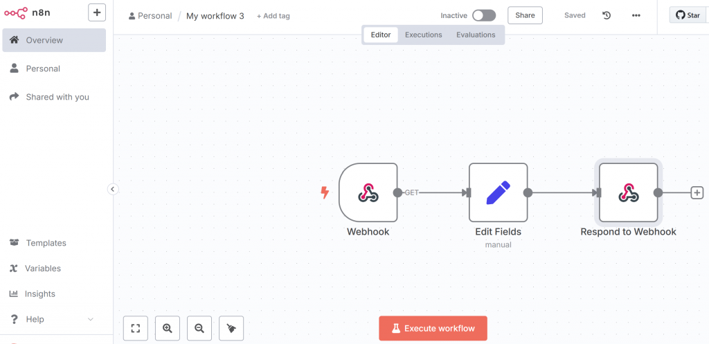This screenshot has width=709, height=344.
Task: Click the Respond to Webhook label text
Action: [629, 232]
